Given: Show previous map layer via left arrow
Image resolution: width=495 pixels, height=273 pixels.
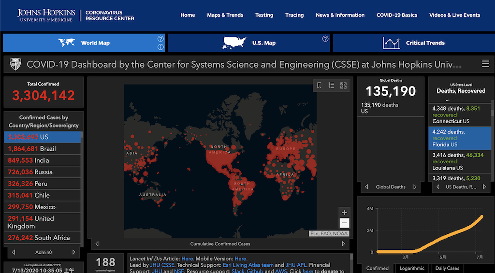Looking at the screenshot, I should click(97, 244).
